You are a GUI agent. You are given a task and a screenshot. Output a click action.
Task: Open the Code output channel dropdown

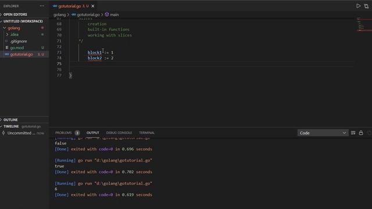[323, 133]
